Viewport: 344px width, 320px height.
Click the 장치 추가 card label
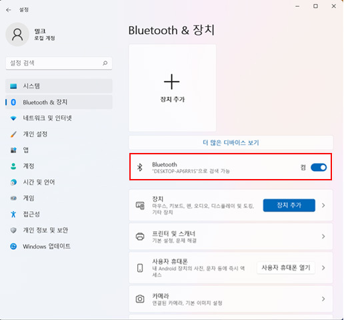tap(173, 100)
